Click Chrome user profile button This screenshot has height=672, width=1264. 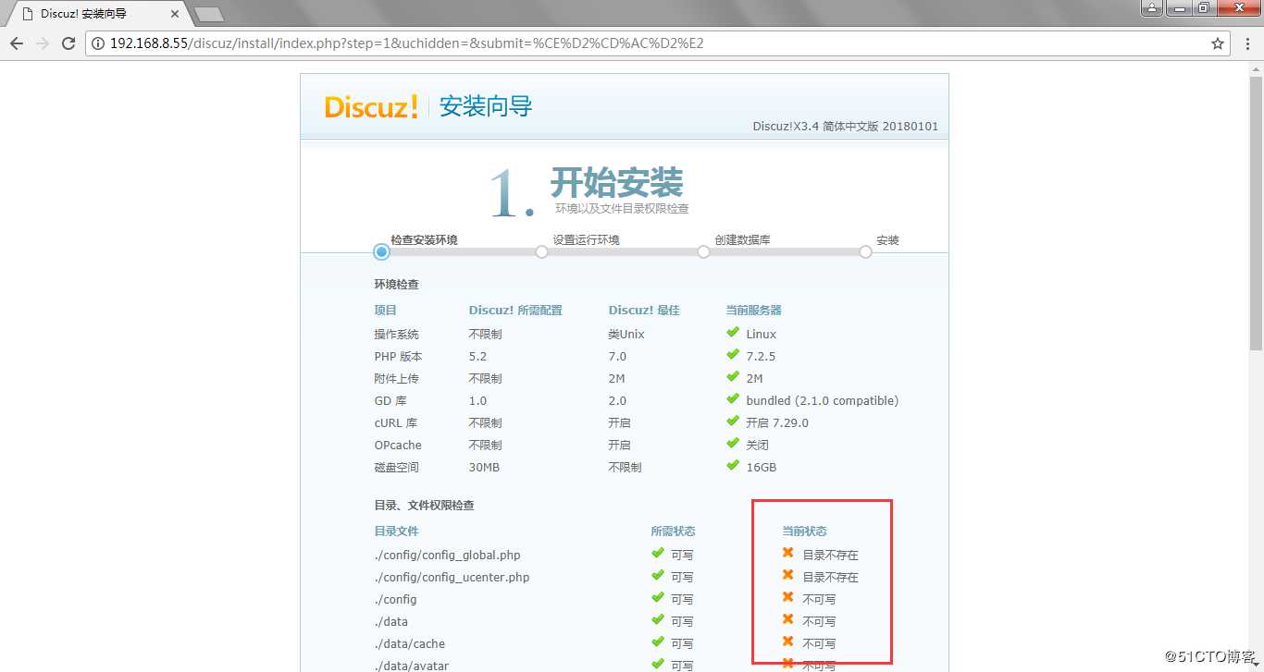tap(1151, 7)
